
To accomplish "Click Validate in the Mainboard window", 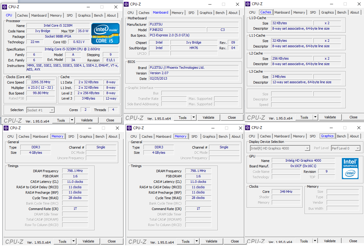I will [x=208, y=117].
